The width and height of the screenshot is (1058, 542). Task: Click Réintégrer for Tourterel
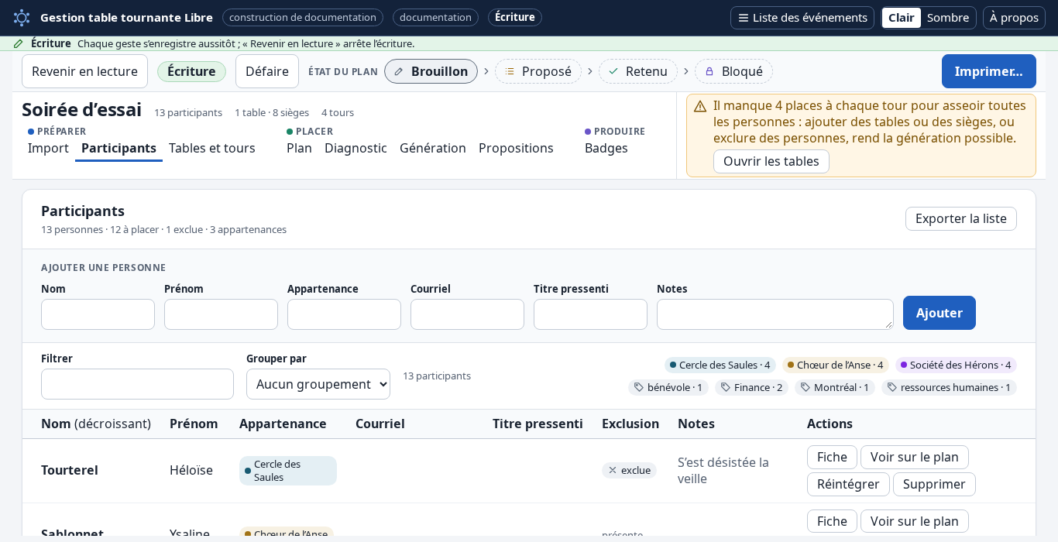click(848, 484)
